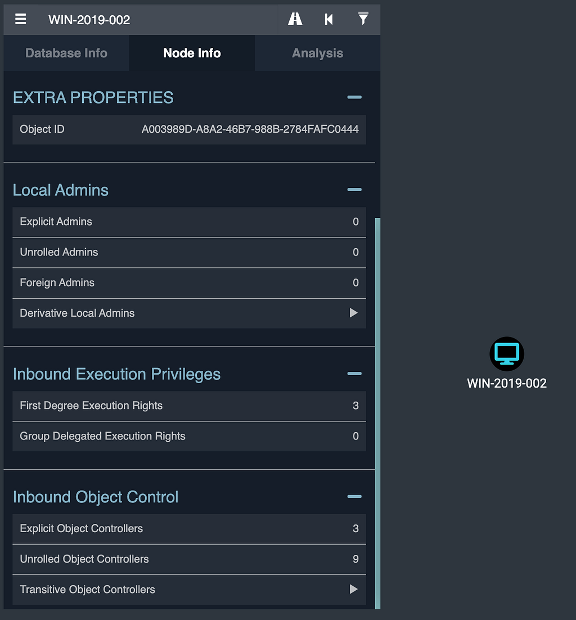This screenshot has width=576, height=620.
Task: Open Explicit Object Controllers row
Action: [x=189, y=529]
